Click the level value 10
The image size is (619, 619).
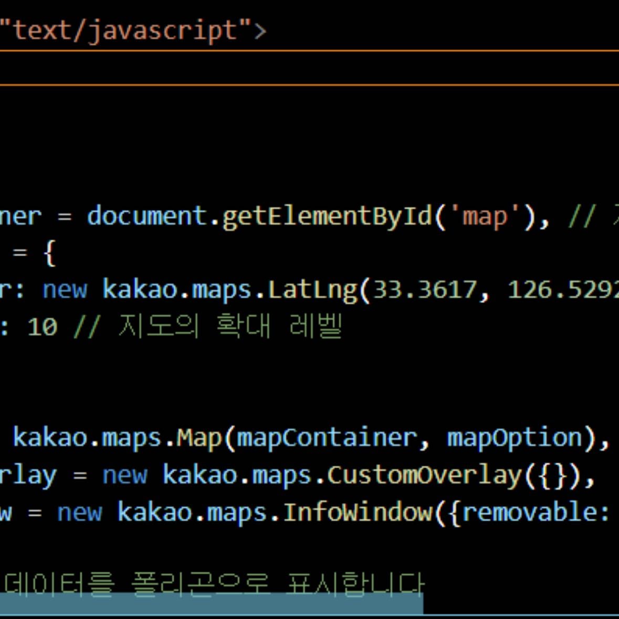tap(42, 327)
